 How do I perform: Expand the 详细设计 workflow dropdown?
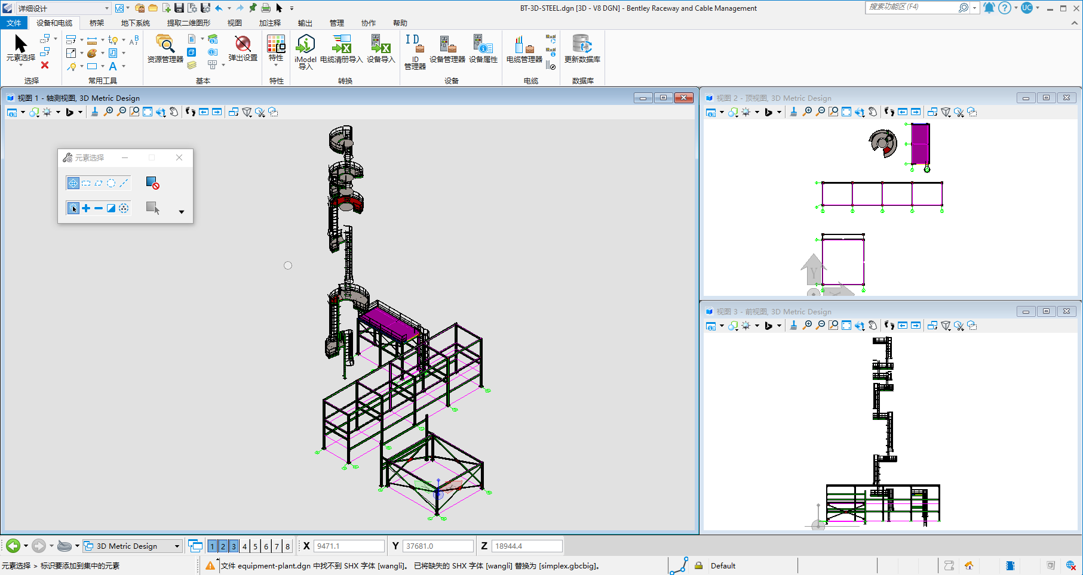click(x=107, y=8)
